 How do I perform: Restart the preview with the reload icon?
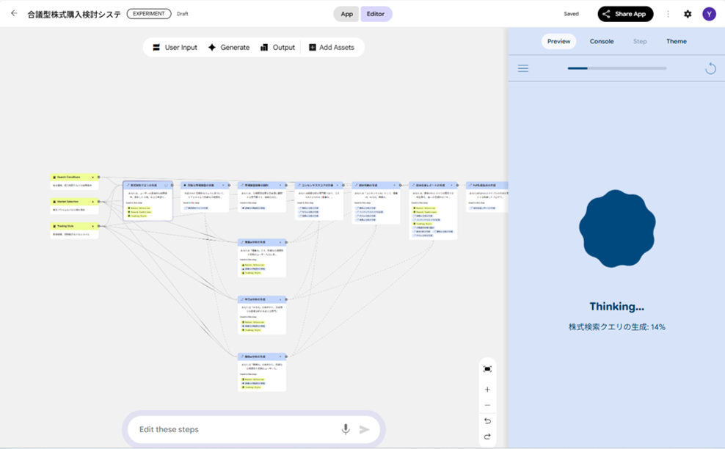pos(710,68)
